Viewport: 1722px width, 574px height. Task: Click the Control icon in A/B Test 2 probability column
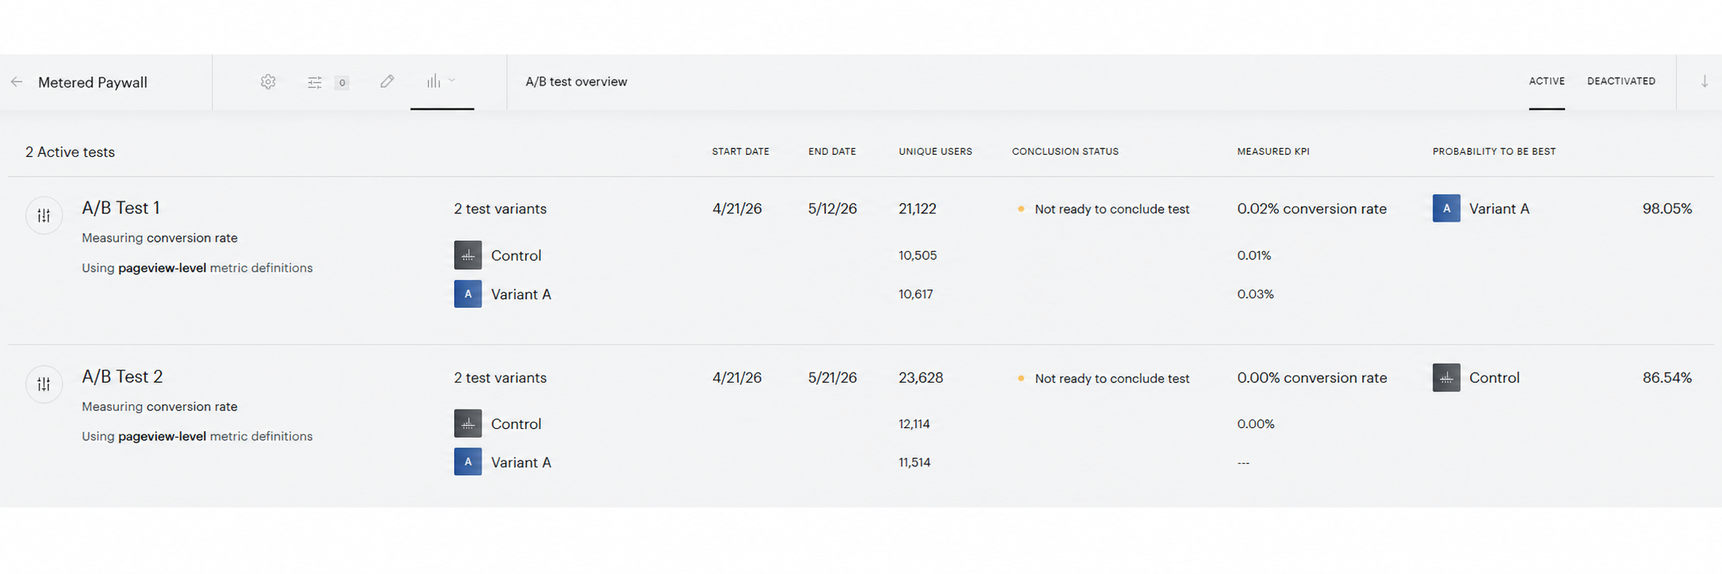point(1446,377)
